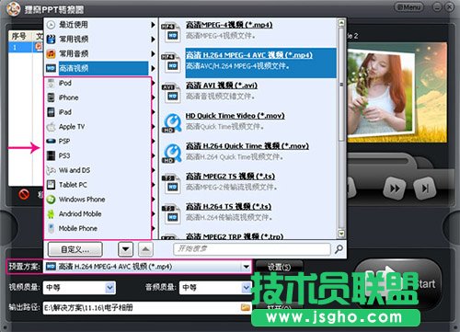Click the Mobile Phone icon
460x332 pixels.
(x=51, y=228)
